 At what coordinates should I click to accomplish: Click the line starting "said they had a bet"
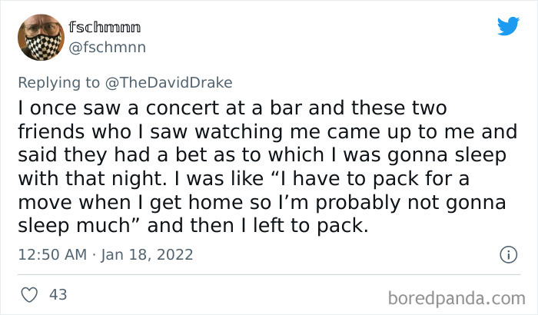(261, 155)
